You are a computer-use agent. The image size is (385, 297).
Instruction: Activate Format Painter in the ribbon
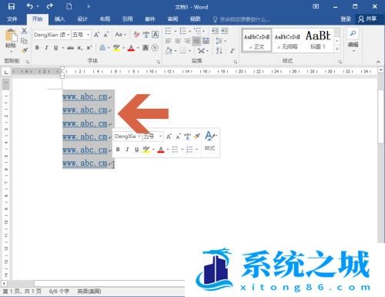tap(25, 50)
